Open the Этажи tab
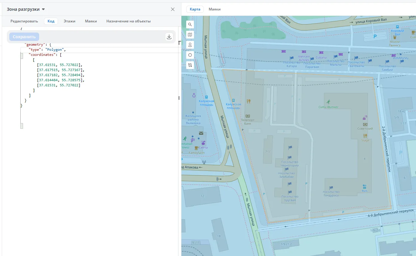This screenshot has width=416, height=256. 69,21
